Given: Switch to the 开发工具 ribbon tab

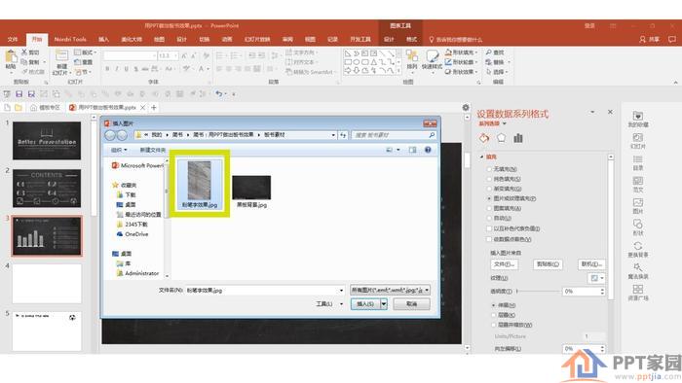Looking at the screenshot, I should pos(360,39).
